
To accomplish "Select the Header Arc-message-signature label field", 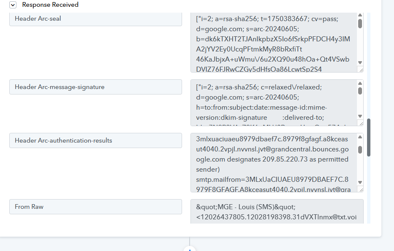I will (x=96, y=87).
